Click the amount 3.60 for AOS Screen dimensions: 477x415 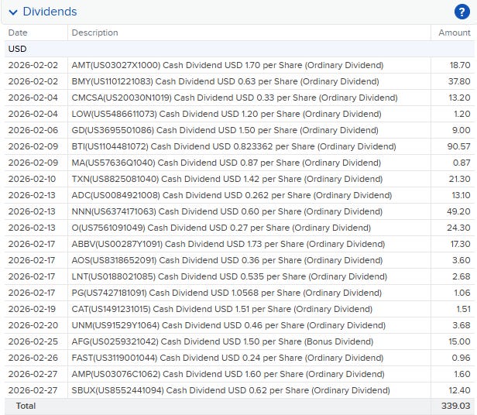pyautogui.click(x=462, y=260)
